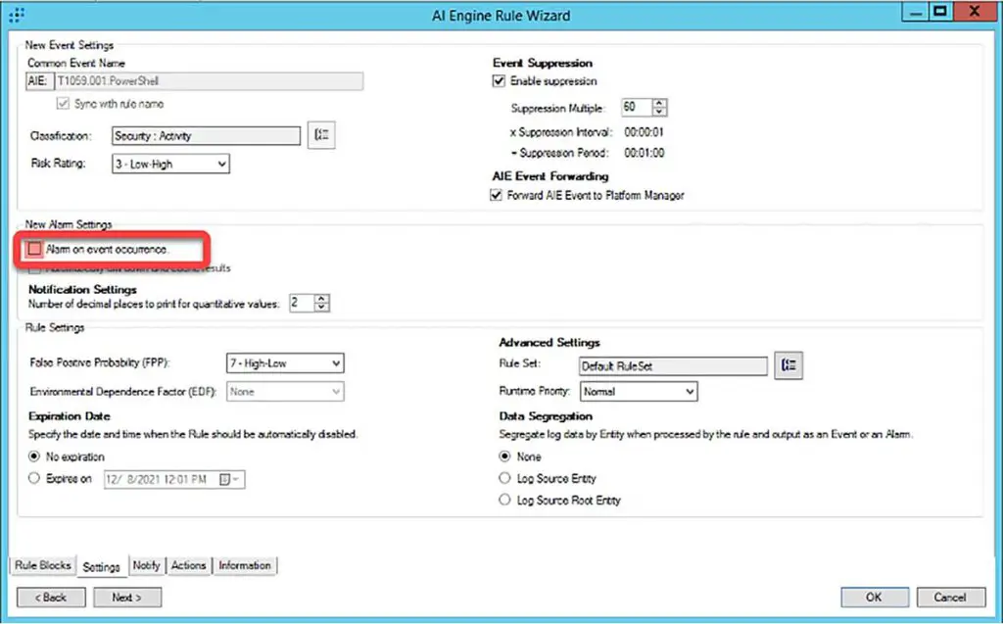Click the application logo in the title bar

point(15,13)
